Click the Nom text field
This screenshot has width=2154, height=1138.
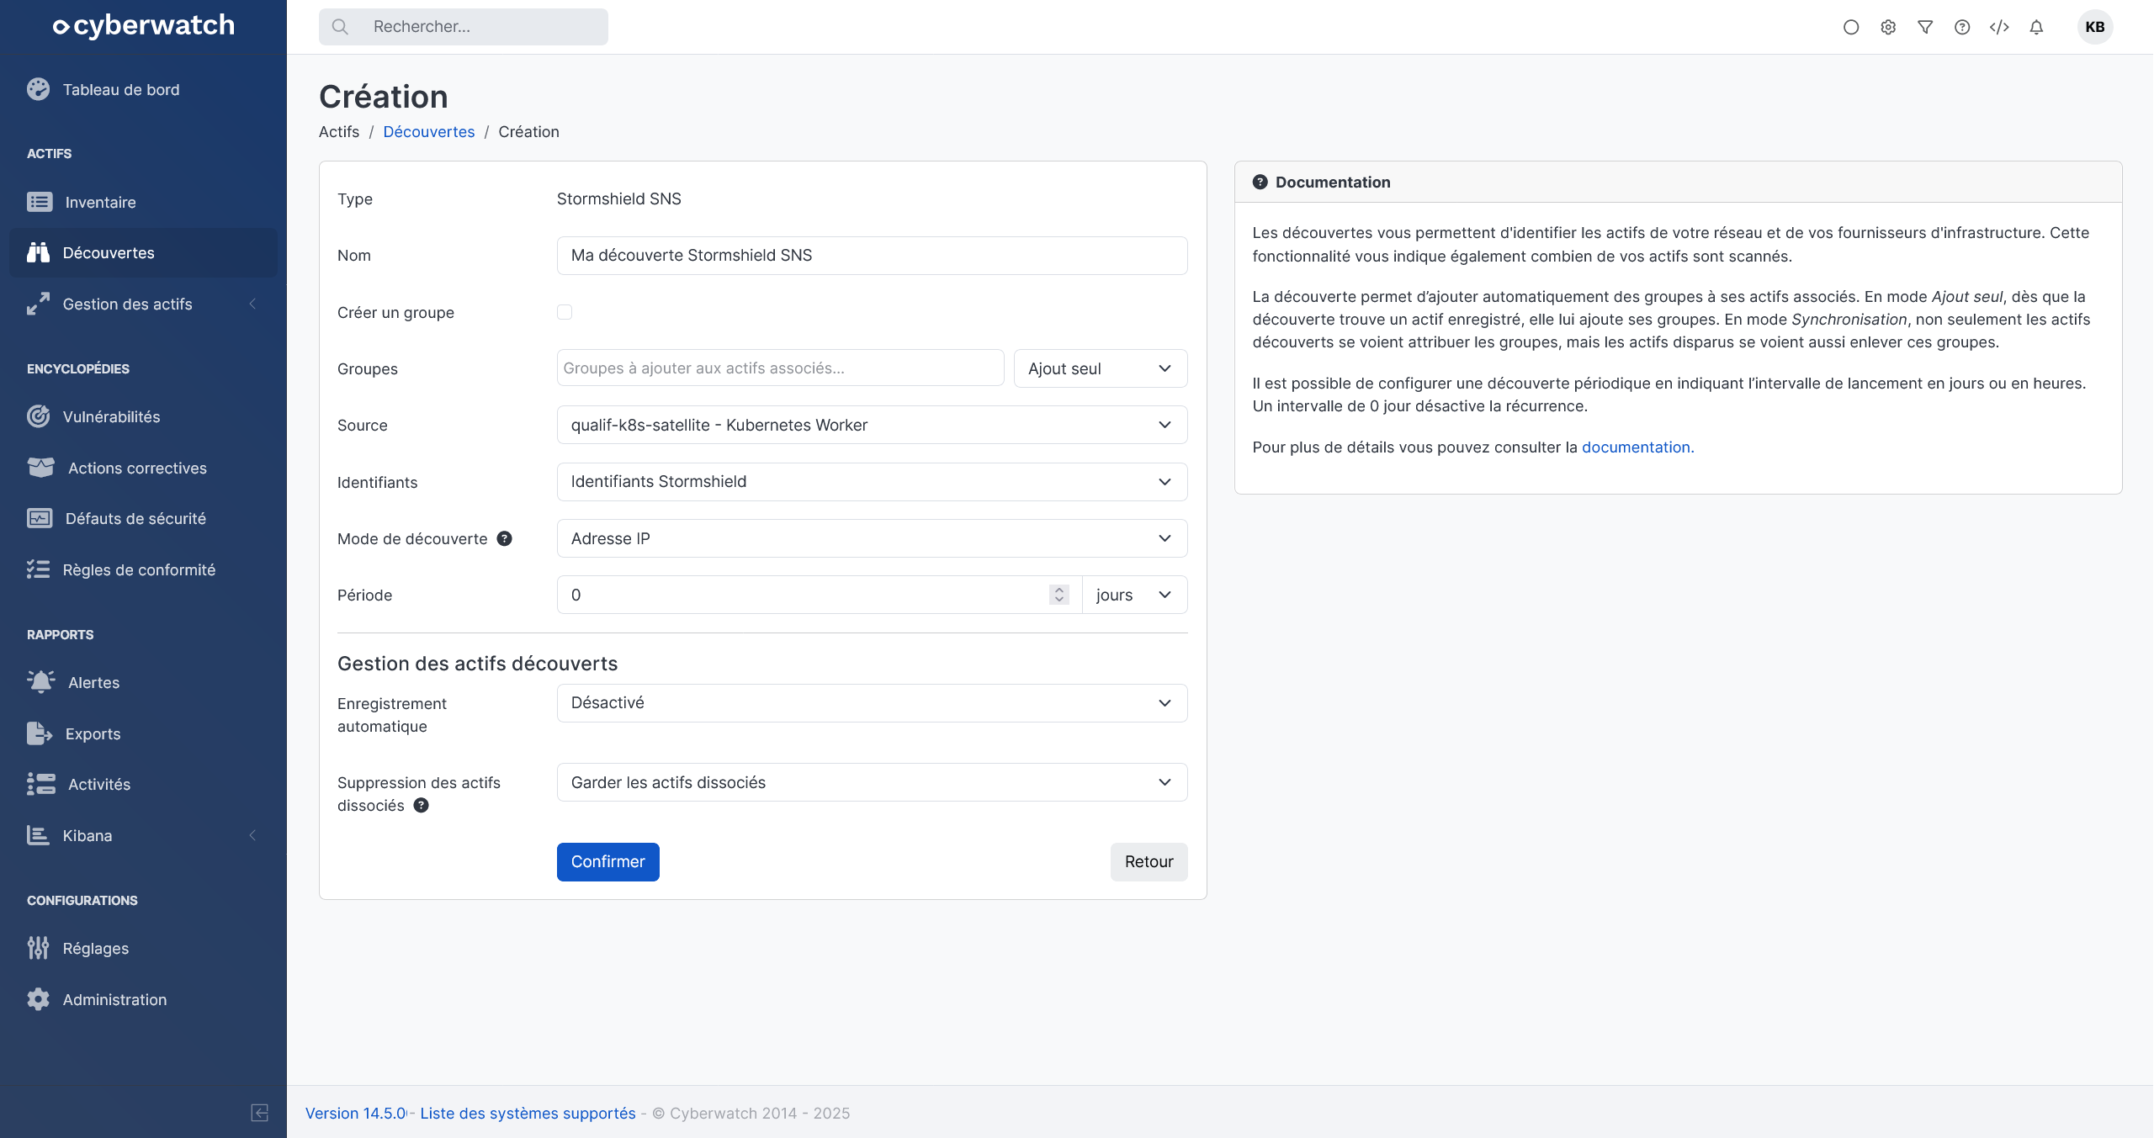872,256
